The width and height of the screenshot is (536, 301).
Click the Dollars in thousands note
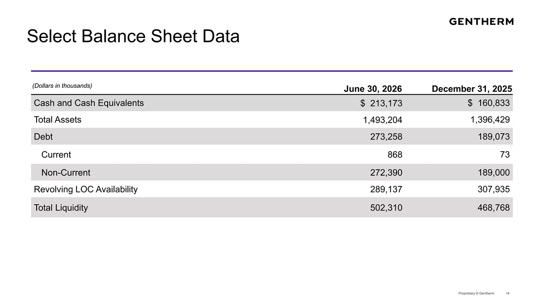(62, 86)
